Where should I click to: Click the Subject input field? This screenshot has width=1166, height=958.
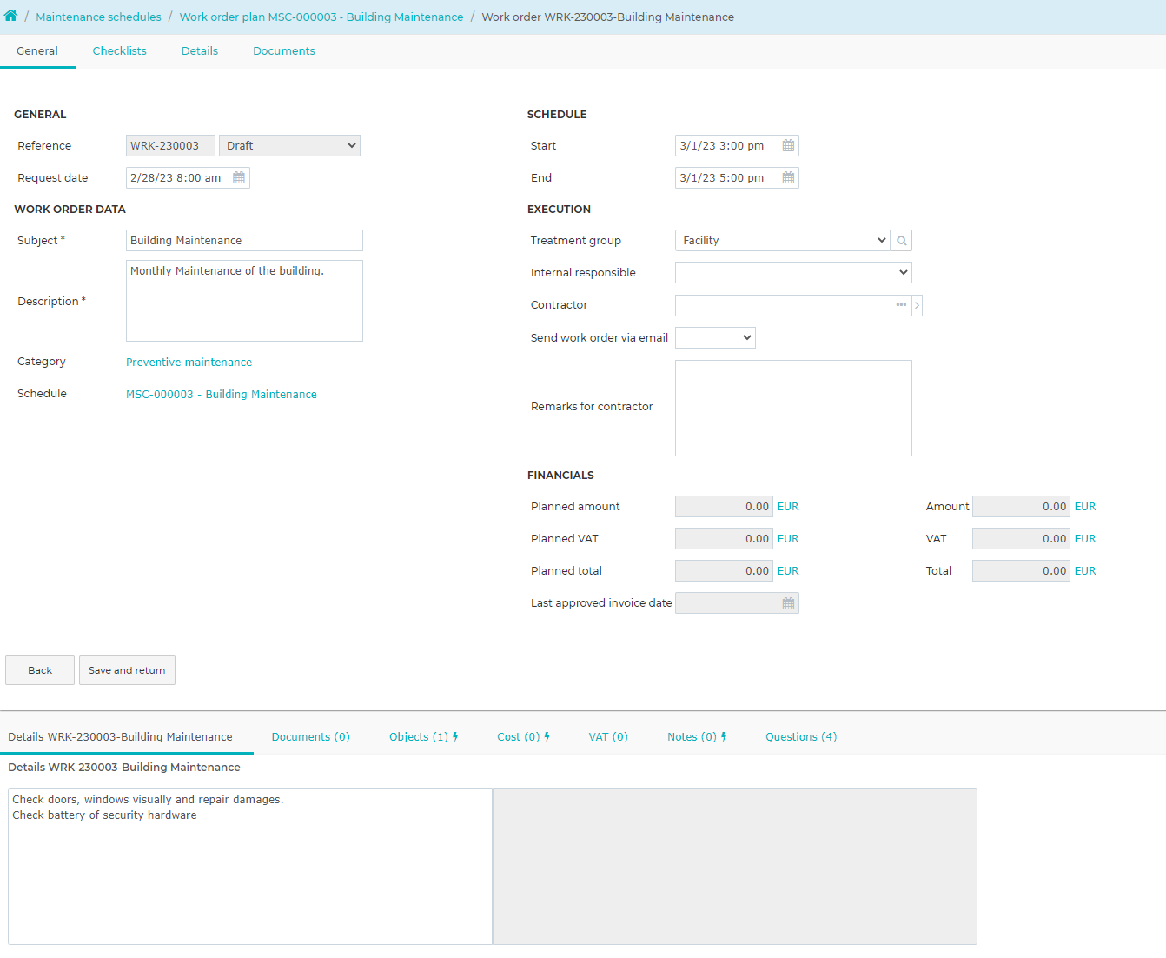(244, 241)
